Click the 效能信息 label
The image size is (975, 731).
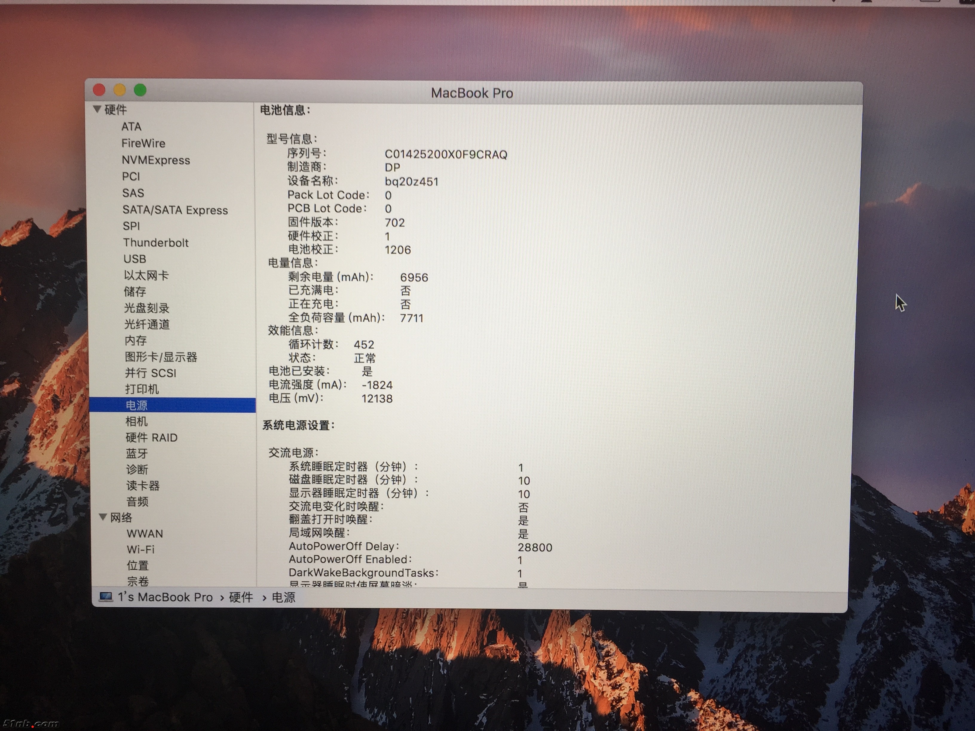click(293, 330)
